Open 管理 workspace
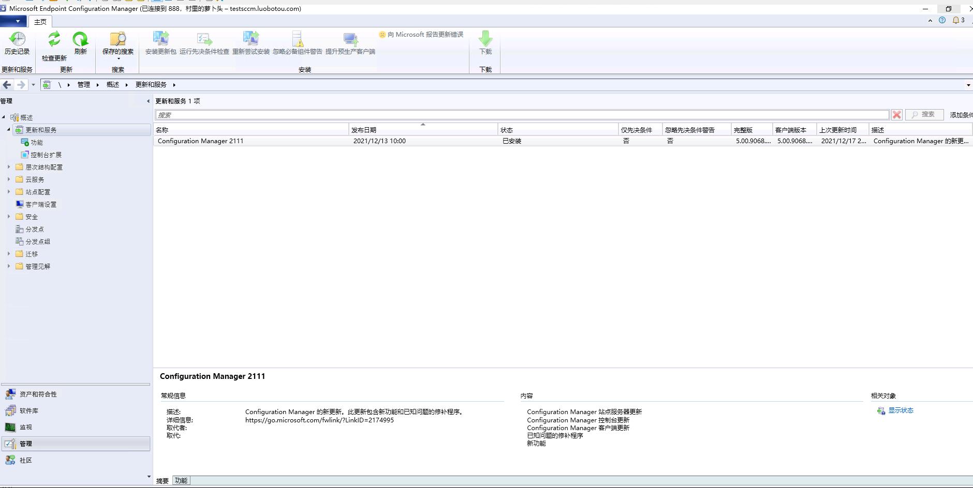Image resolution: width=973 pixels, height=488 pixels. tap(76, 444)
